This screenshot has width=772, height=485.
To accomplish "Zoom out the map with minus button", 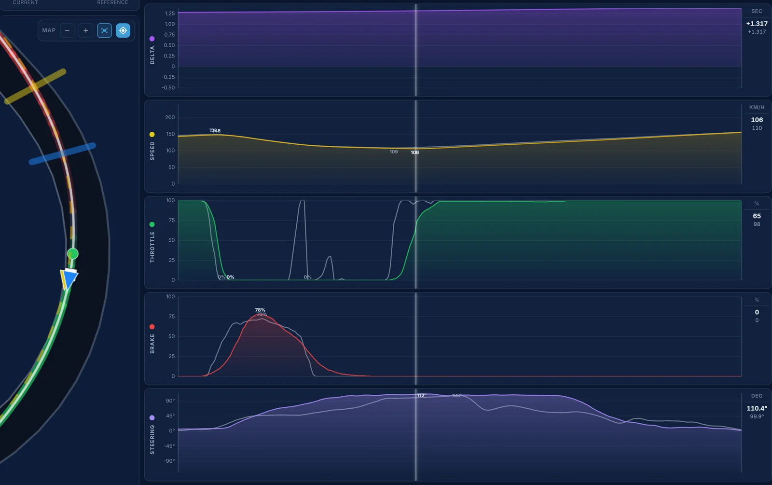I will tap(67, 30).
